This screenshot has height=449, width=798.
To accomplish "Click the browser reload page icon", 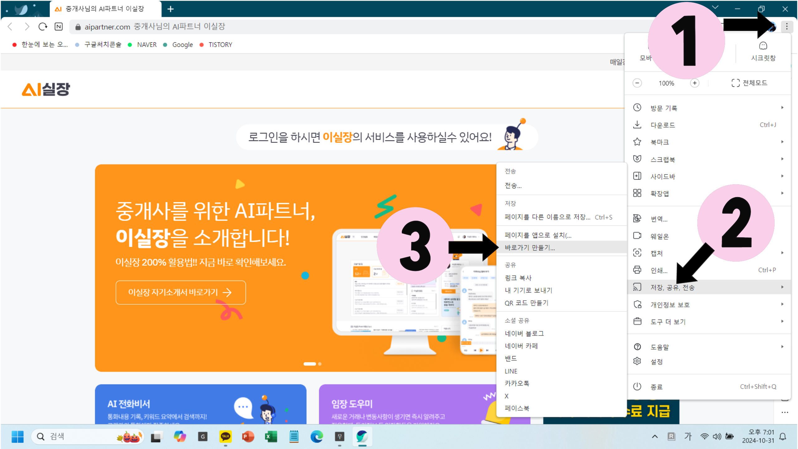I will pyautogui.click(x=43, y=27).
